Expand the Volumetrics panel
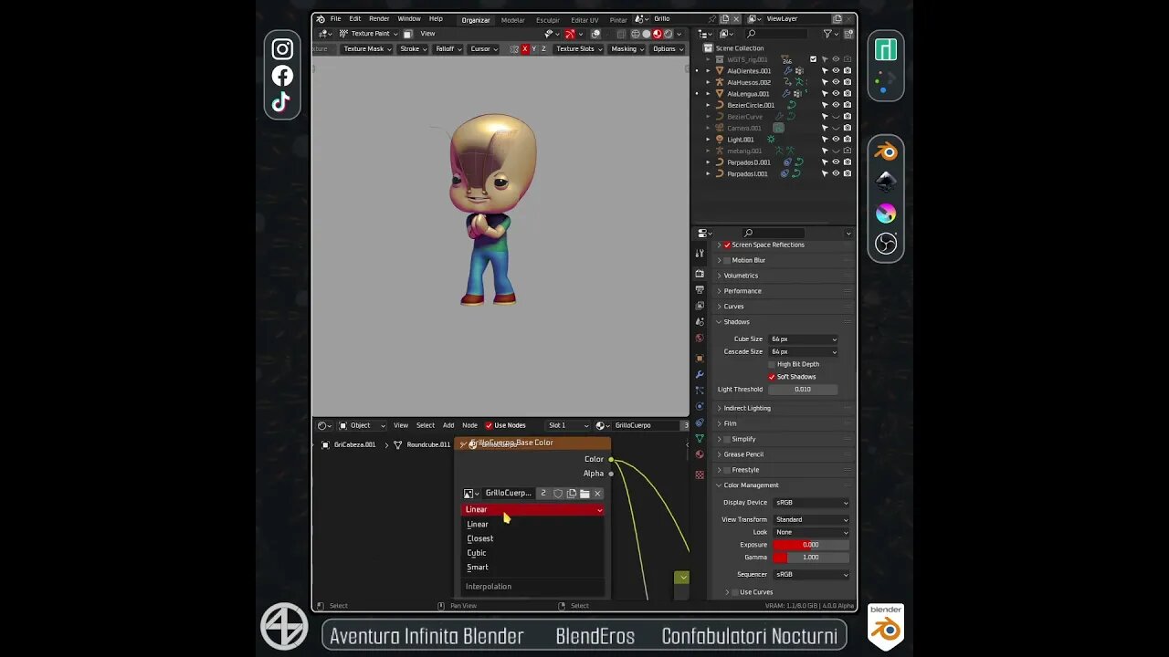1169x657 pixels. pos(741,276)
